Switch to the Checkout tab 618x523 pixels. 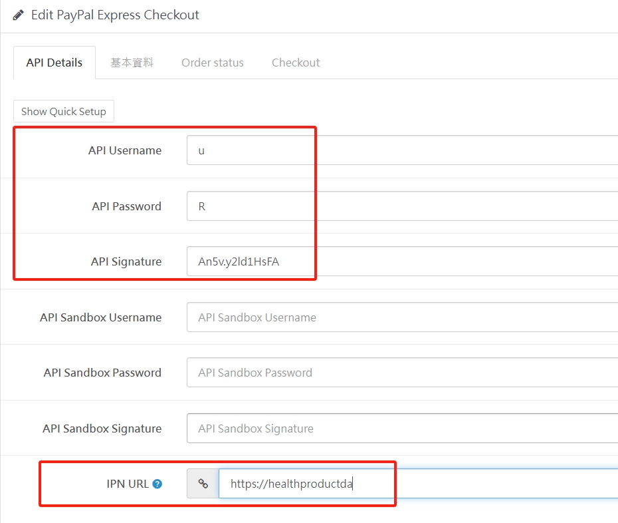coord(296,63)
